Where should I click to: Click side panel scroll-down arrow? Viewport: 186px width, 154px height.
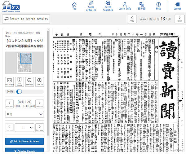pos(48,150)
